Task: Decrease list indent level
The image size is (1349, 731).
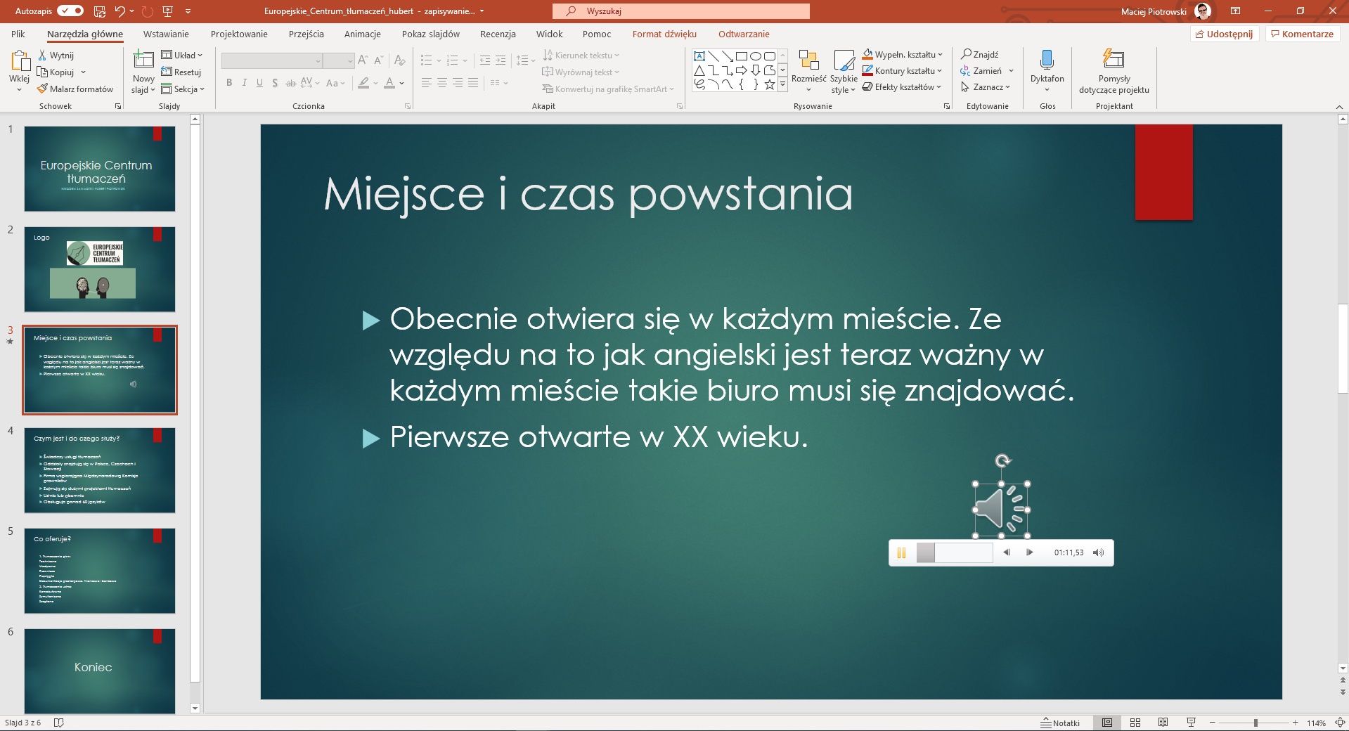Action: point(485,60)
